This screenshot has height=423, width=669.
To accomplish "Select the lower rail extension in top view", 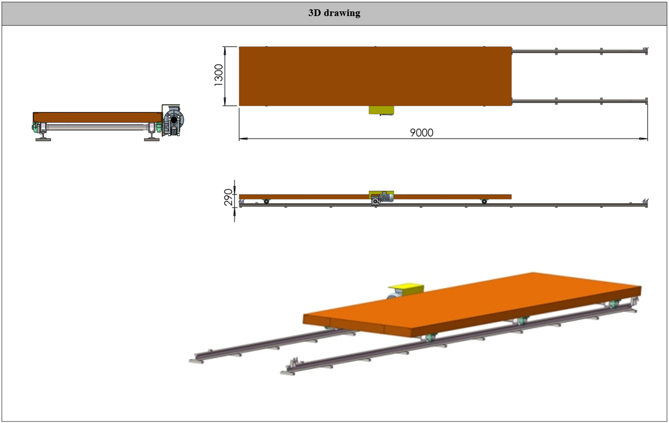I will [579, 101].
